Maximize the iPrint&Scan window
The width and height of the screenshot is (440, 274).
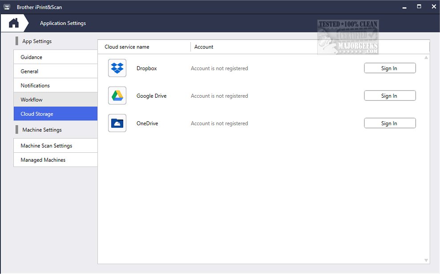[x=419, y=7]
